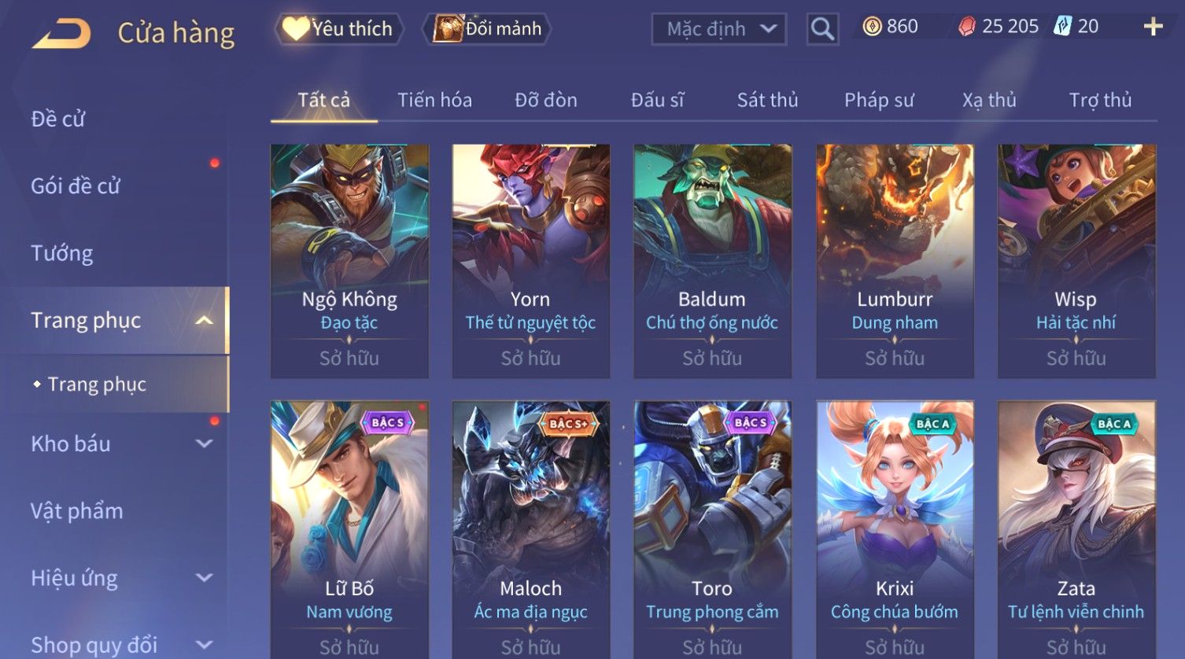
Task: Switch to the Pháp sư tab
Action: (879, 100)
